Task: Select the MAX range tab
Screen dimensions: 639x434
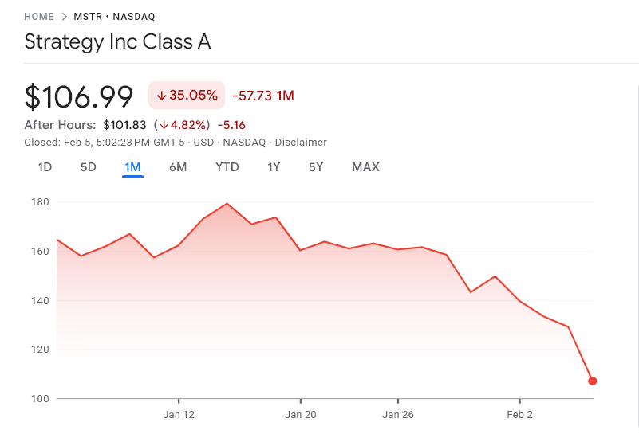Action: pos(365,167)
